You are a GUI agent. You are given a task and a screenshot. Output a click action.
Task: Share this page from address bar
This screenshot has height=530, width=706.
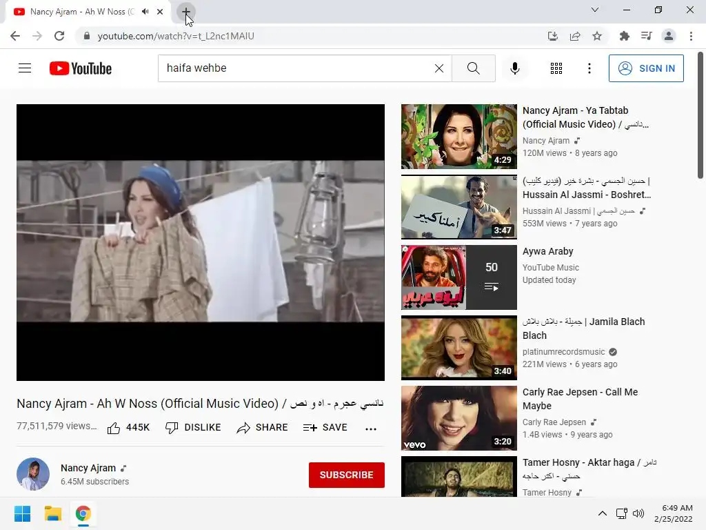(x=575, y=36)
